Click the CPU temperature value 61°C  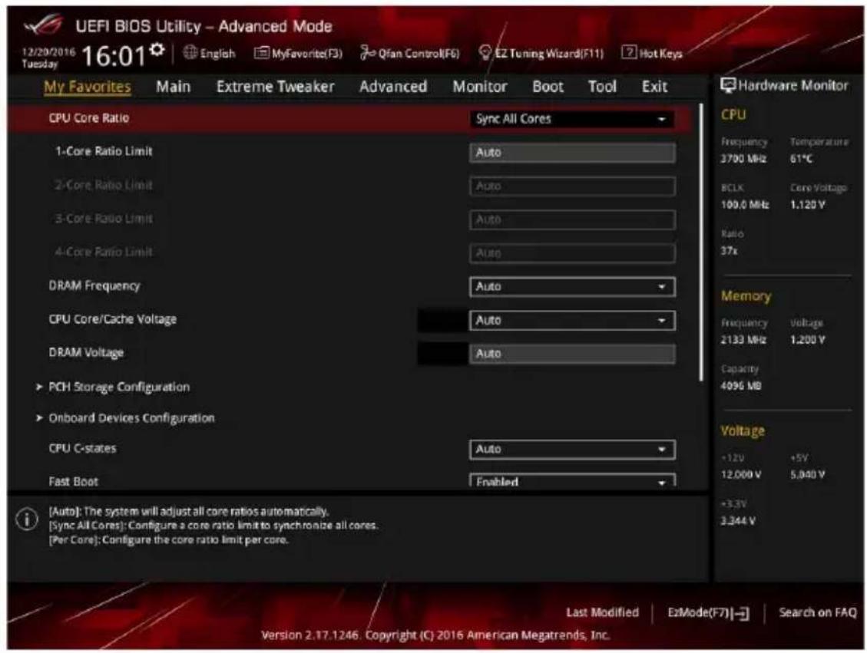801,159
